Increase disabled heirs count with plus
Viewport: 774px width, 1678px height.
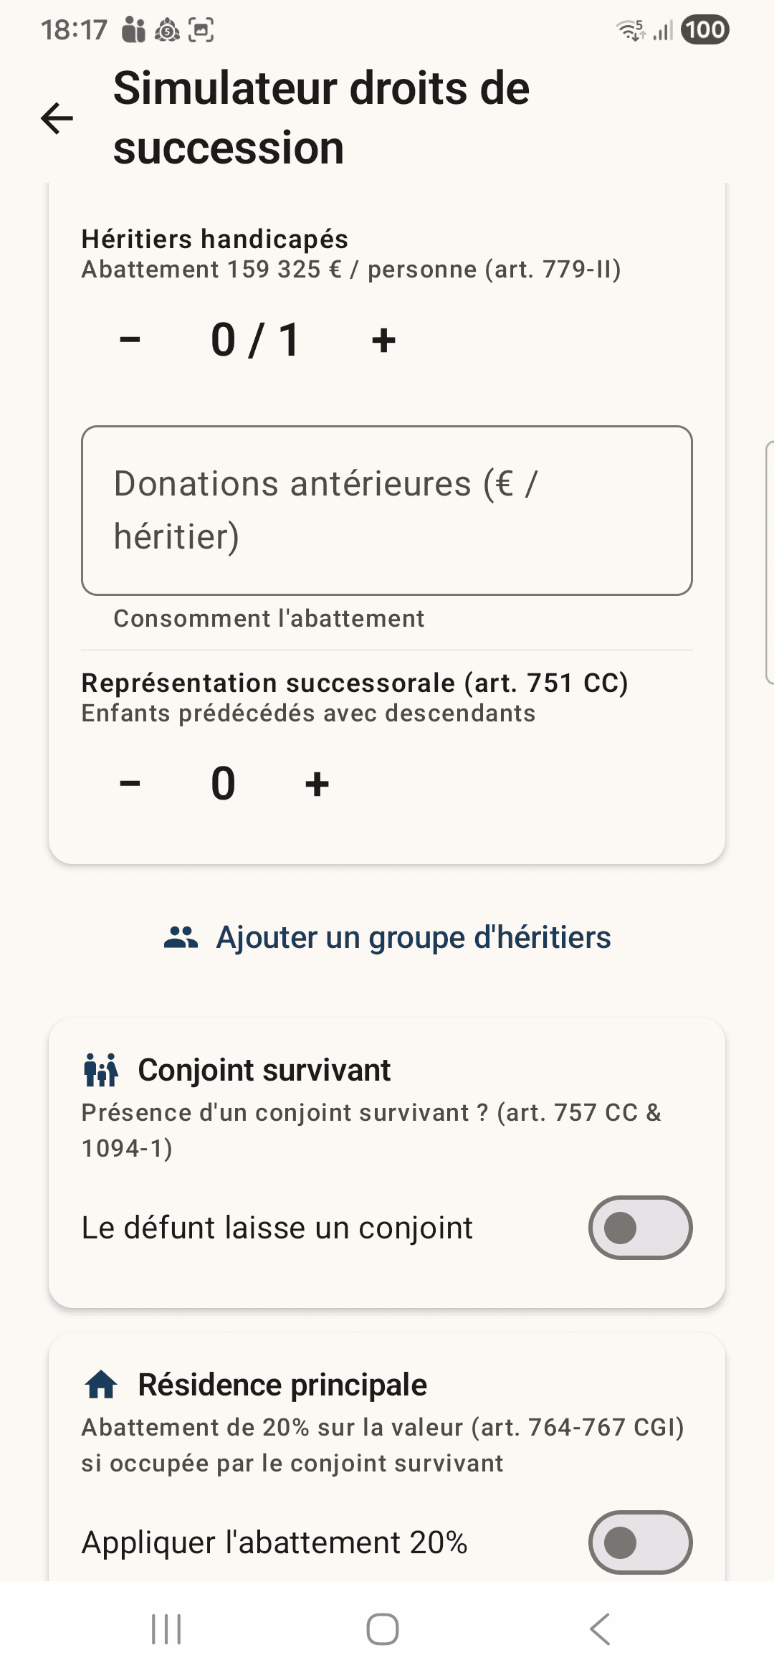(383, 339)
